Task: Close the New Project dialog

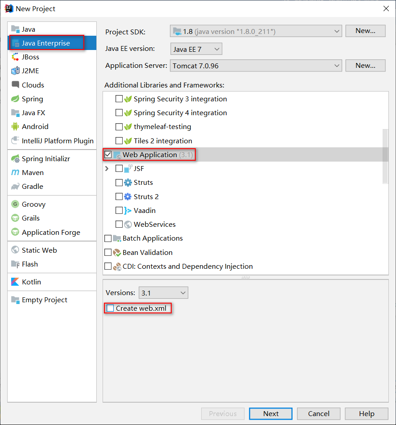Action: pos(386,8)
